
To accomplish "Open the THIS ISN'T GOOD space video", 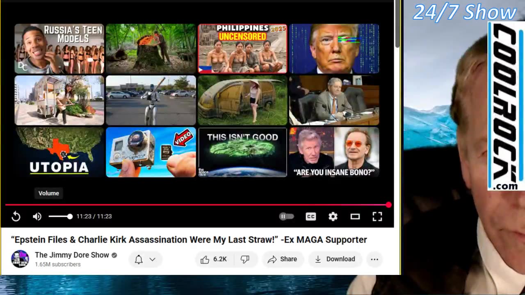I will [242, 152].
